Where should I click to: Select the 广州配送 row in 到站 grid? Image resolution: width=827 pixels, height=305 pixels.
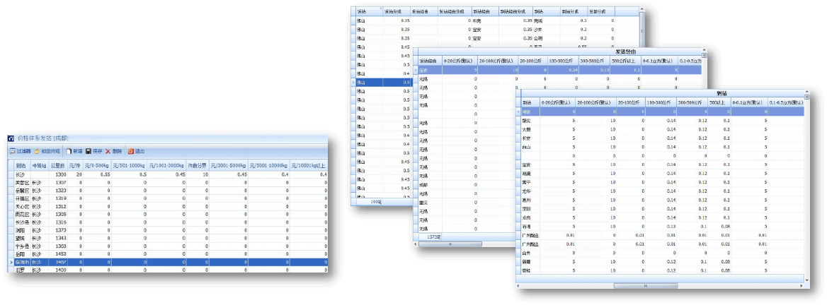[530, 235]
